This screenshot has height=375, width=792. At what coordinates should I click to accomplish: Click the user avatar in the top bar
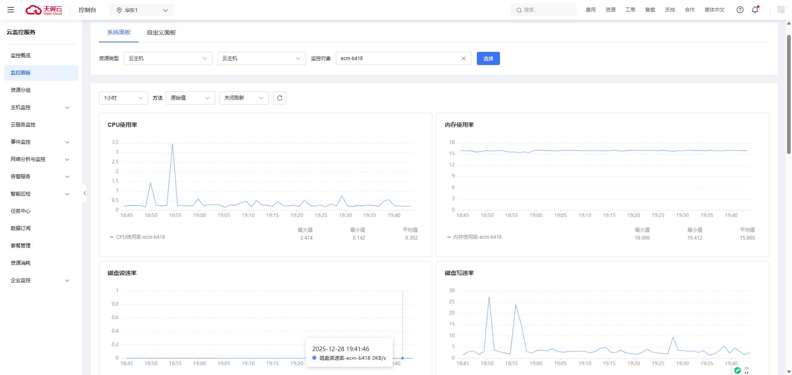point(780,10)
